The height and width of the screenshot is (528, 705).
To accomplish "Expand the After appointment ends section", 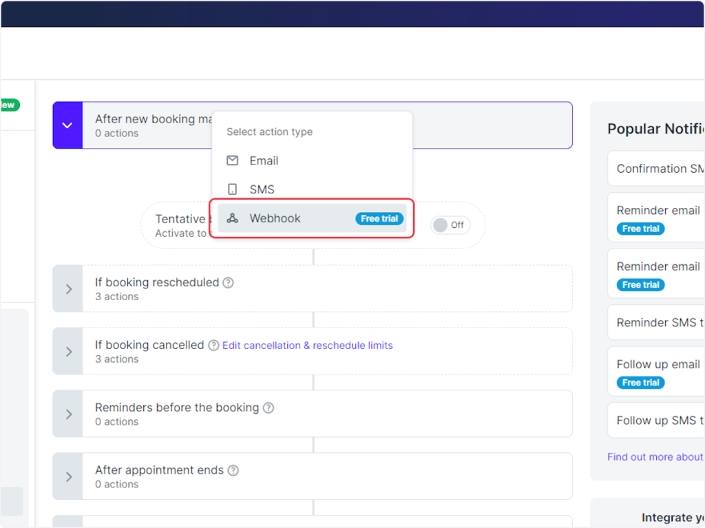I will [68, 476].
